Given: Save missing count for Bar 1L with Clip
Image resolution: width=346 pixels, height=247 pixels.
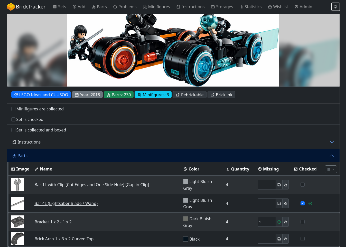Looking at the screenshot, I should point(279,185).
